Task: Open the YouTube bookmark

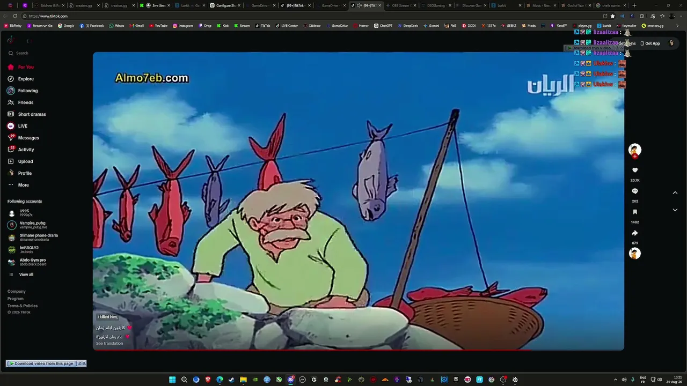Action: tap(158, 26)
